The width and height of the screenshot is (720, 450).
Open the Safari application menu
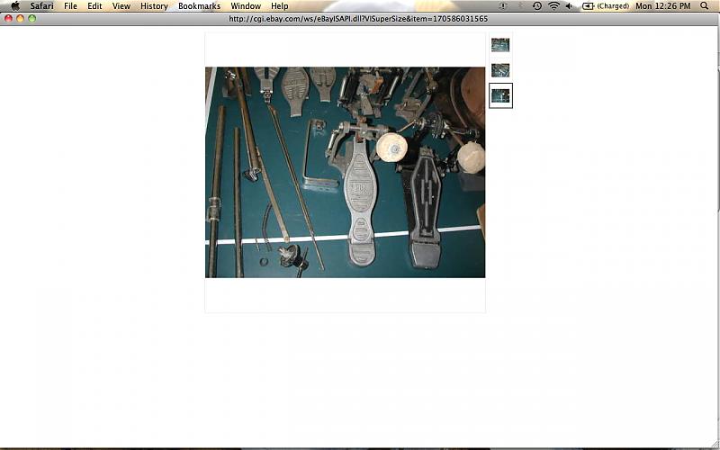pos(41,5)
